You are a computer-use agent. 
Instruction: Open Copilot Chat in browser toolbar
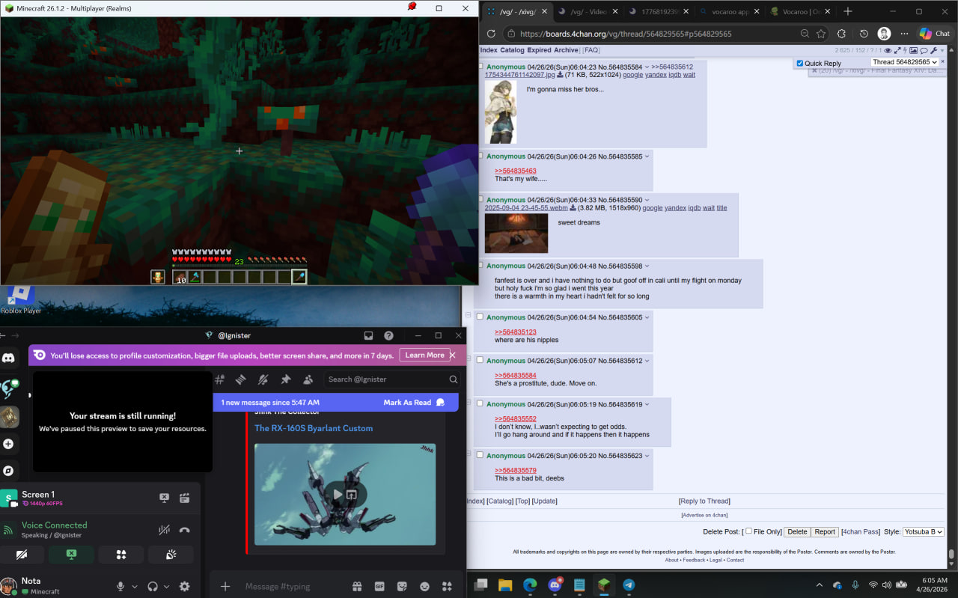935,34
